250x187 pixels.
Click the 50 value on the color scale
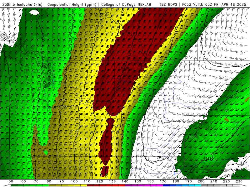click(11, 181)
